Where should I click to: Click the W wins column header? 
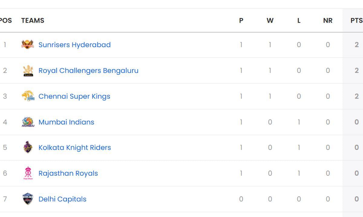(270, 20)
